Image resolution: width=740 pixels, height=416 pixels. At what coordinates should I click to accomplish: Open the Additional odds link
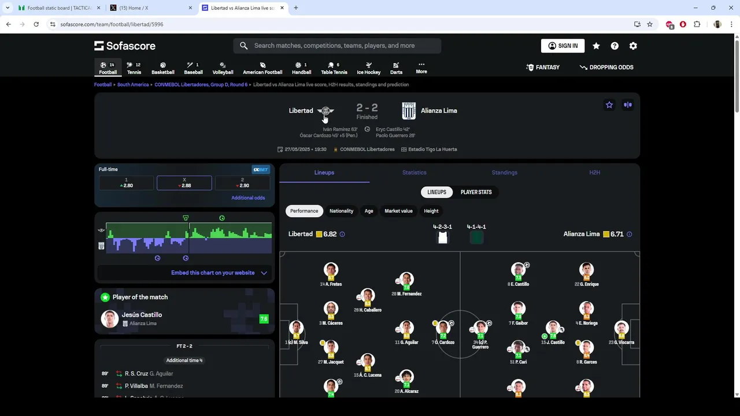point(248,198)
